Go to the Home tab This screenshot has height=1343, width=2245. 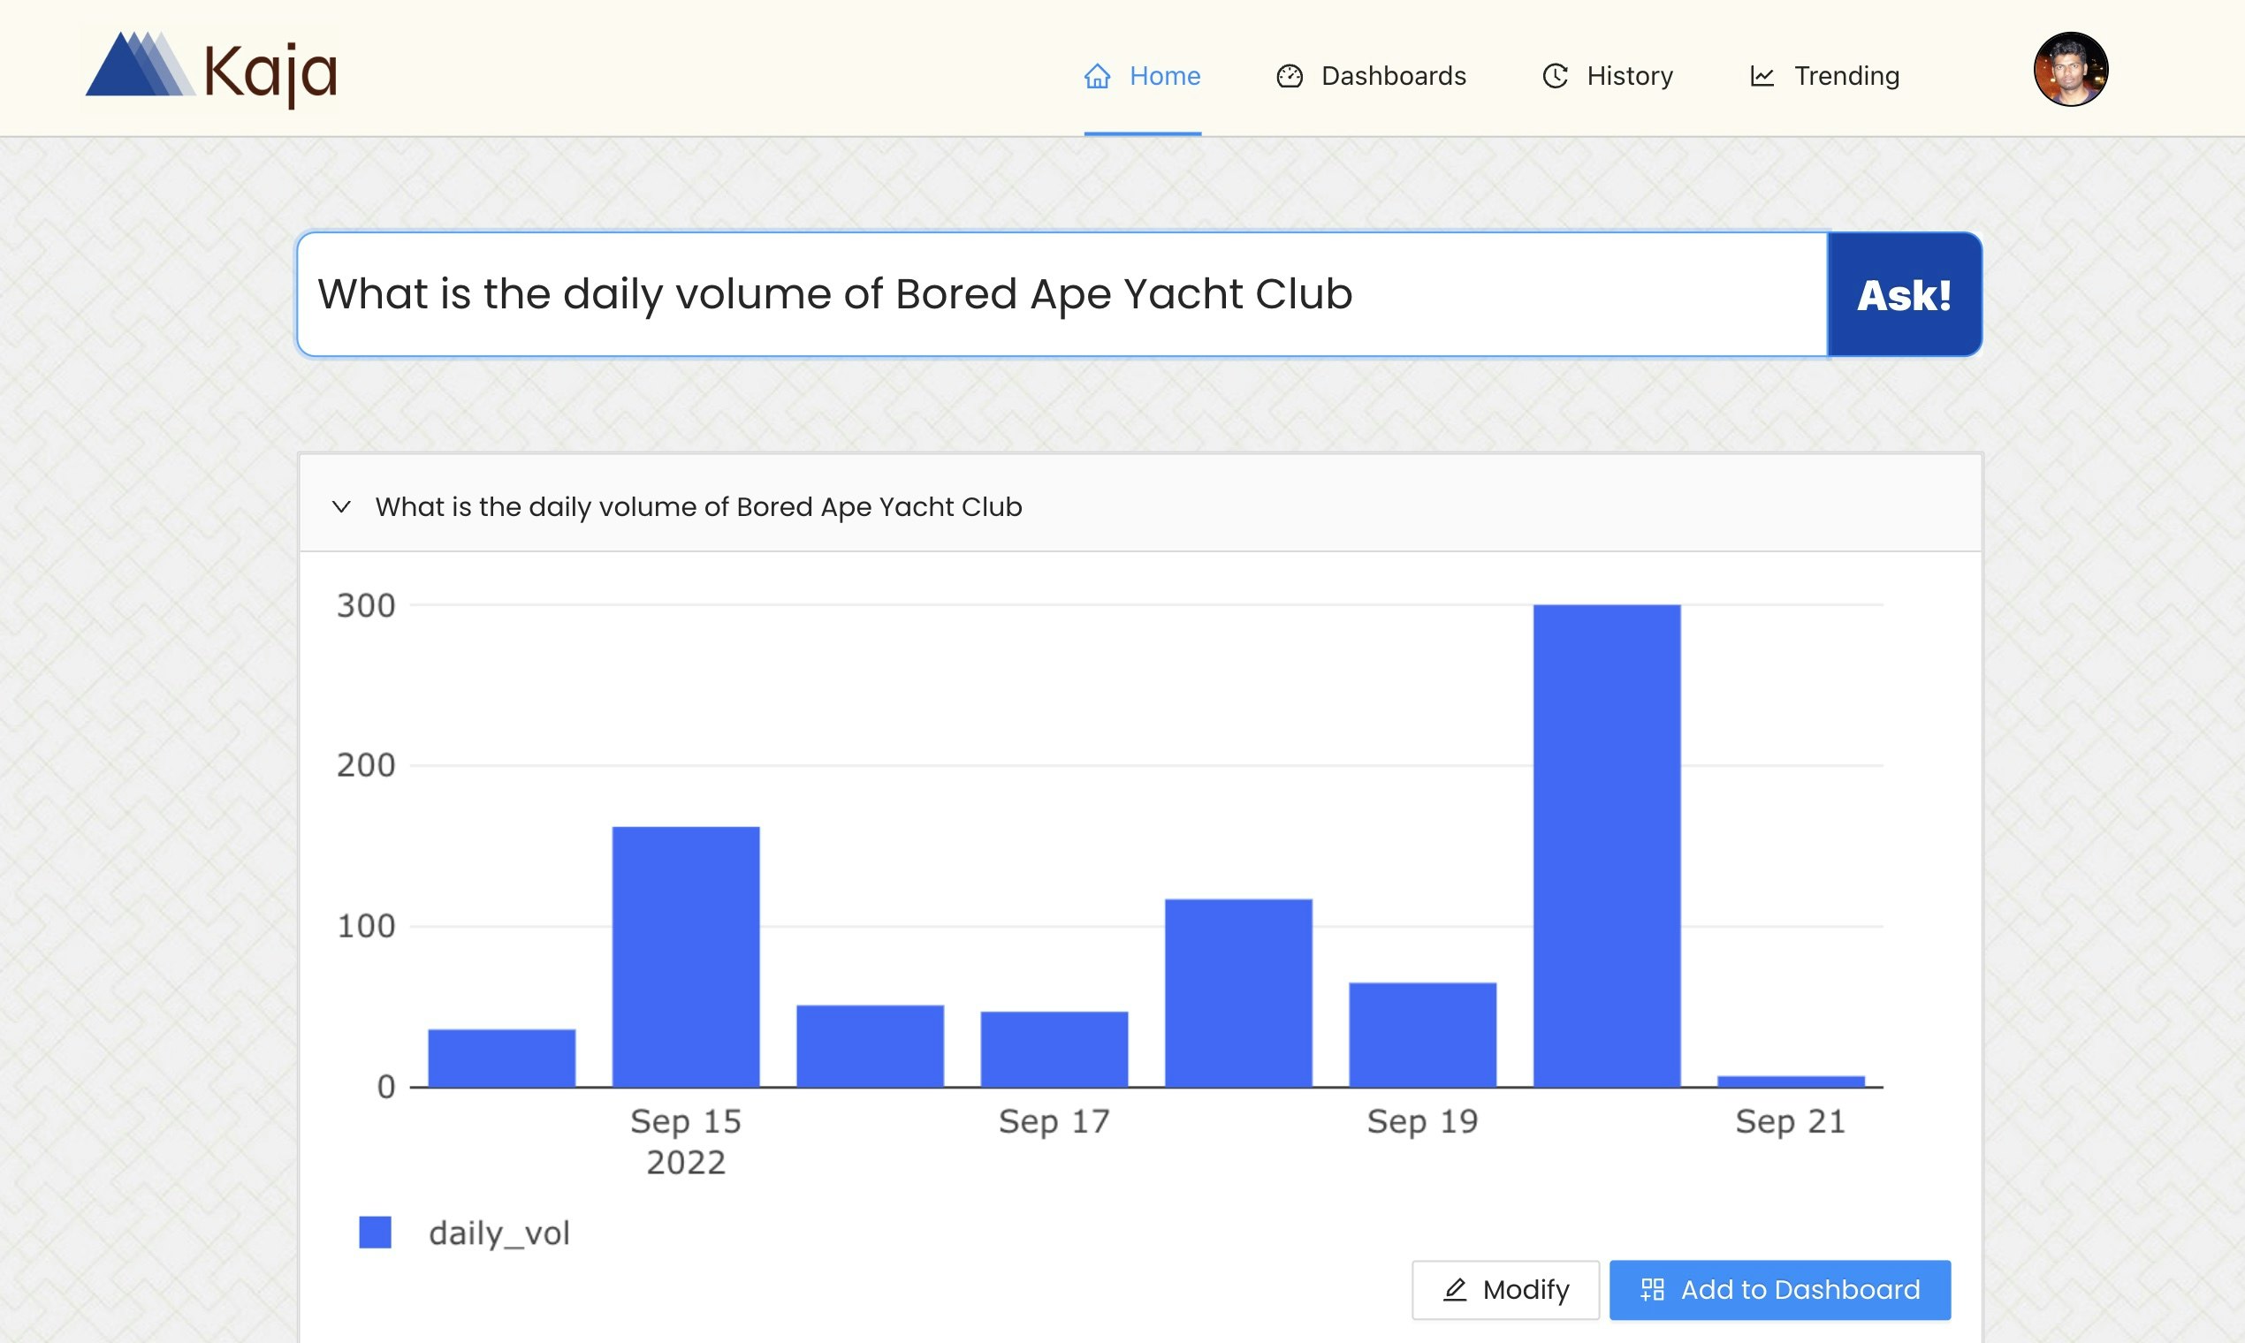(x=1143, y=76)
